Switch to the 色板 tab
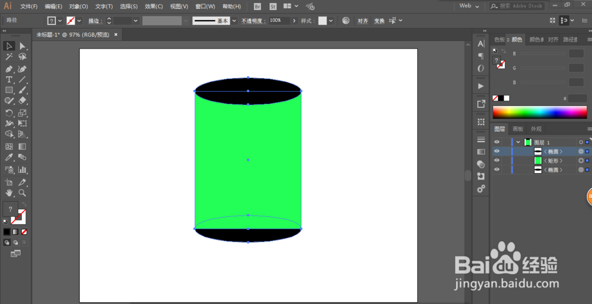The image size is (592, 304). 500,39
